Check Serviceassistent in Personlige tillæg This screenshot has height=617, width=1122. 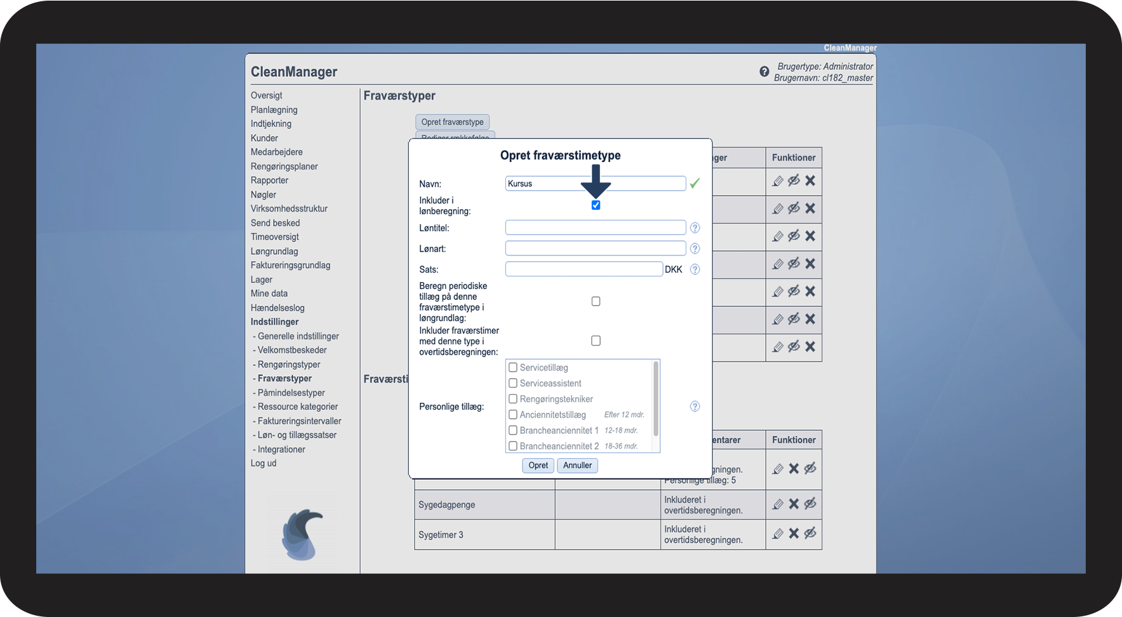click(513, 383)
